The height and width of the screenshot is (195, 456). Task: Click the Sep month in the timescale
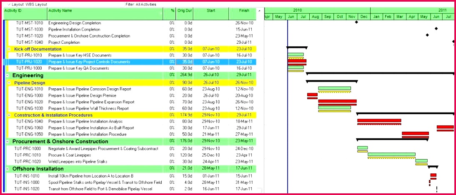click(x=328, y=17)
